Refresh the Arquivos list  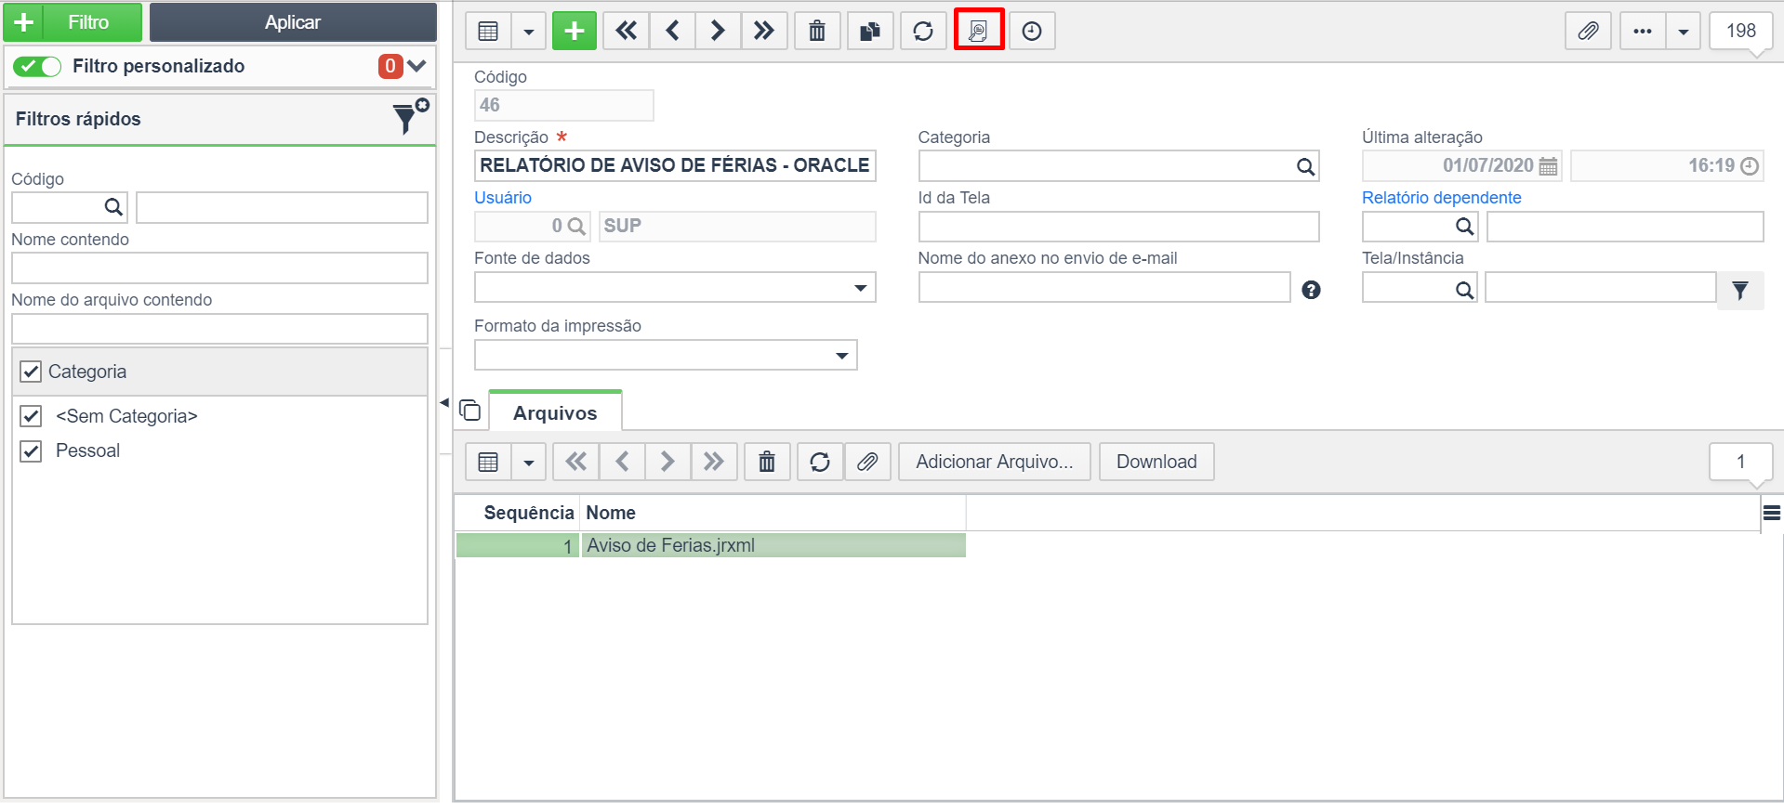(820, 462)
